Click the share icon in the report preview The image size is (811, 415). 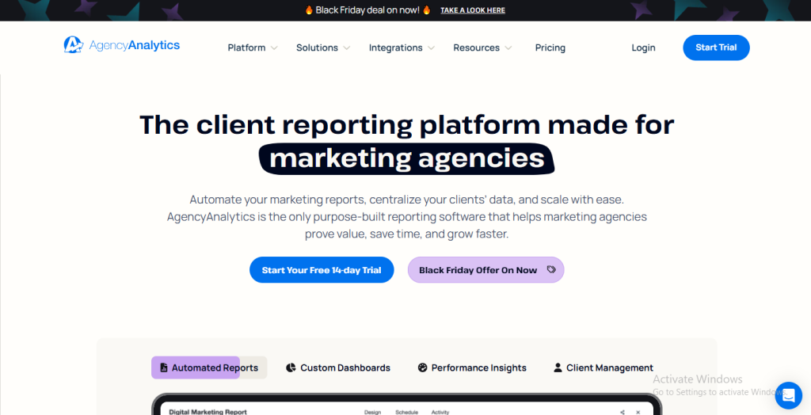point(623,412)
